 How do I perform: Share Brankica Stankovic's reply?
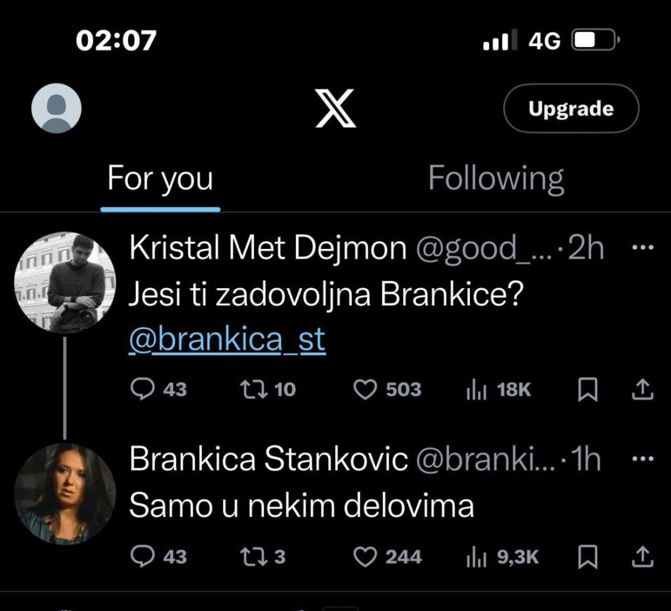click(640, 556)
